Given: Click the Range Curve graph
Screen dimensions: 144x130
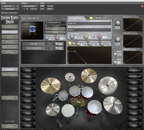Looking at the screenshot, I should coord(133,57).
